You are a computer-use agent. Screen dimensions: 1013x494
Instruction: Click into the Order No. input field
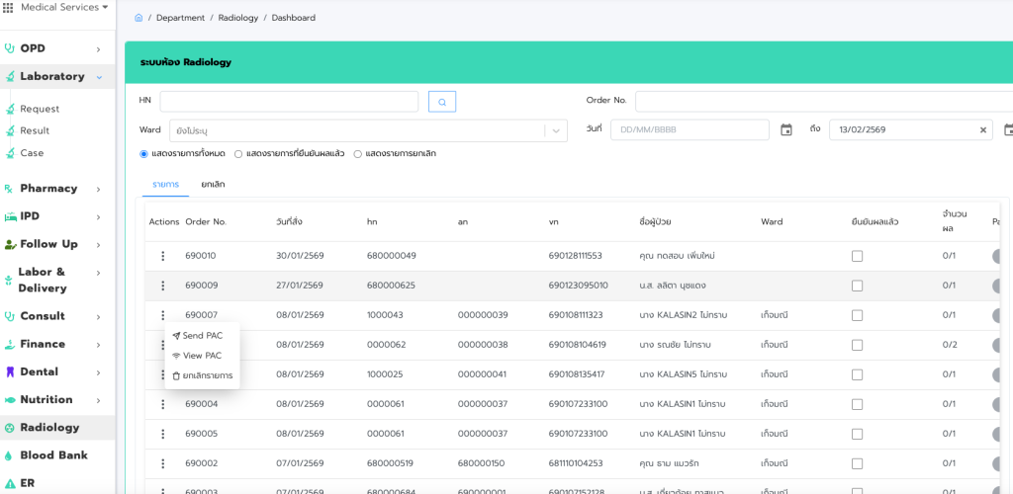[x=821, y=101]
